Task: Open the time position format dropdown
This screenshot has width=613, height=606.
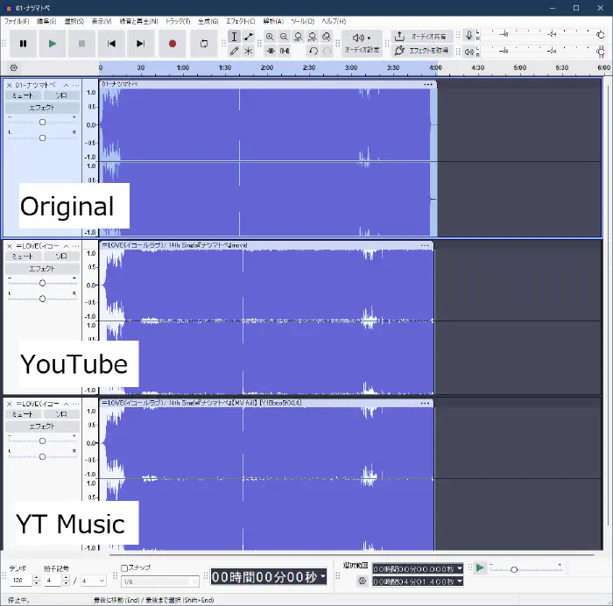Action: click(323, 576)
